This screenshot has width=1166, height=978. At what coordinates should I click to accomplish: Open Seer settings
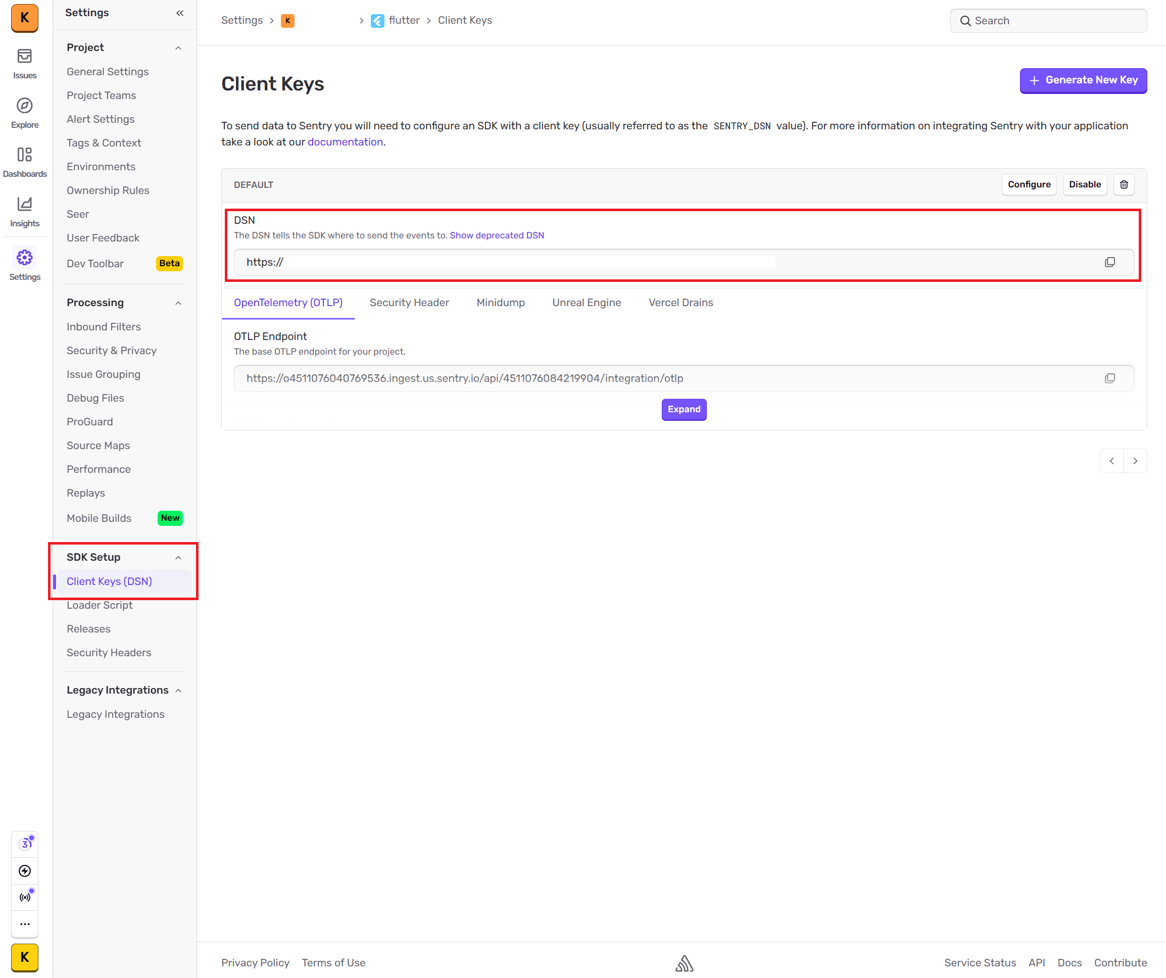(78, 214)
